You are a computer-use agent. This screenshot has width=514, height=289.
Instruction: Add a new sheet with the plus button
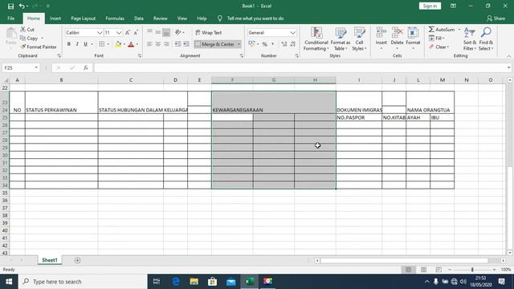coord(77,260)
